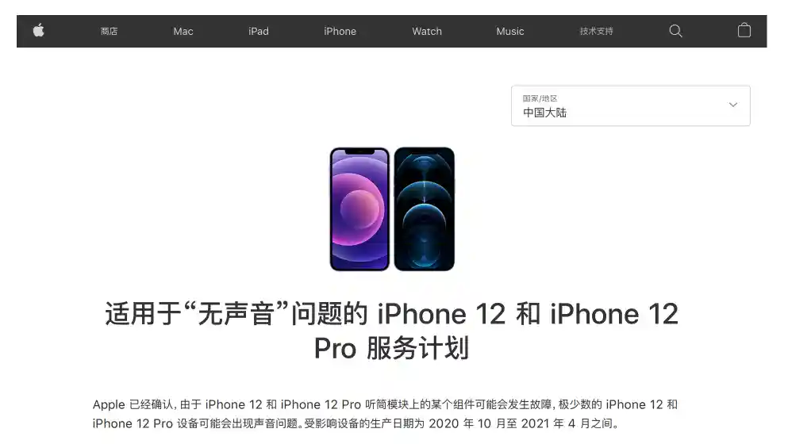Open the 商店 menu item
788x444 pixels.
(x=109, y=31)
